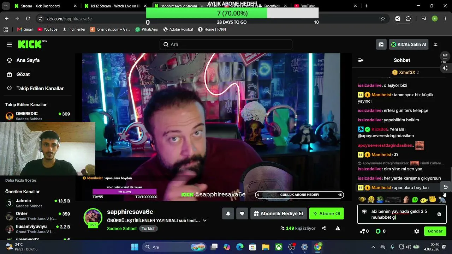This screenshot has width=452, height=254.
Task: Open the leaderboard icon beside KICKs Satın Al
Action: pyautogui.click(x=381, y=44)
